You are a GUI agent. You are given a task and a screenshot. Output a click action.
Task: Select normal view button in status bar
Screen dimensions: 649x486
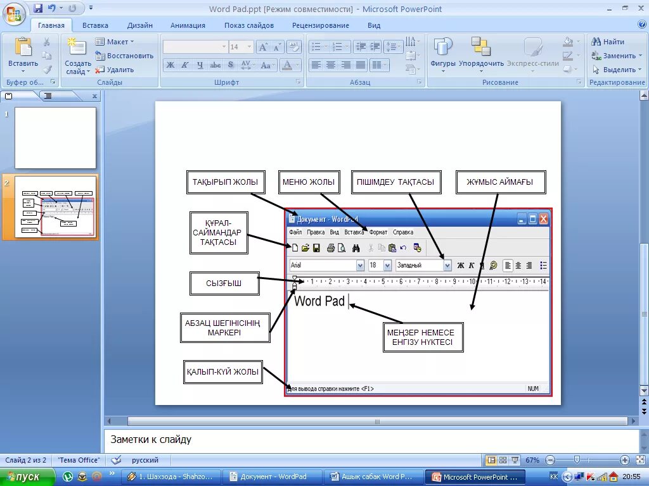tap(491, 460)
